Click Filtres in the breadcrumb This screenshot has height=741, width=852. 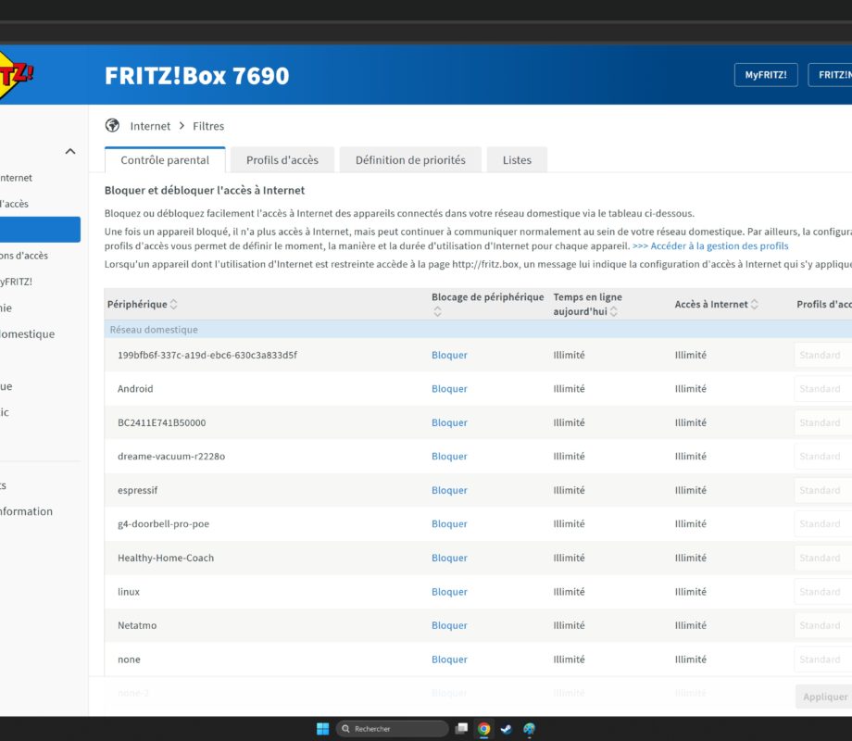(x=208, y=126)
